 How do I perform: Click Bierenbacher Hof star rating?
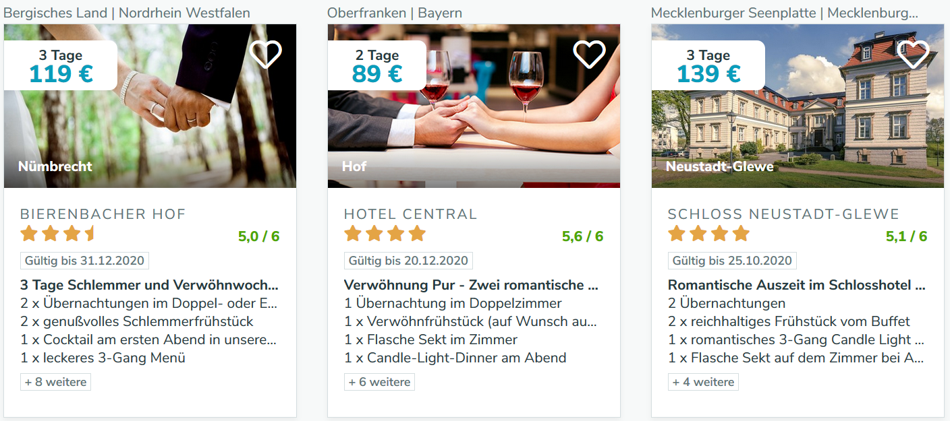click(57, 234)
